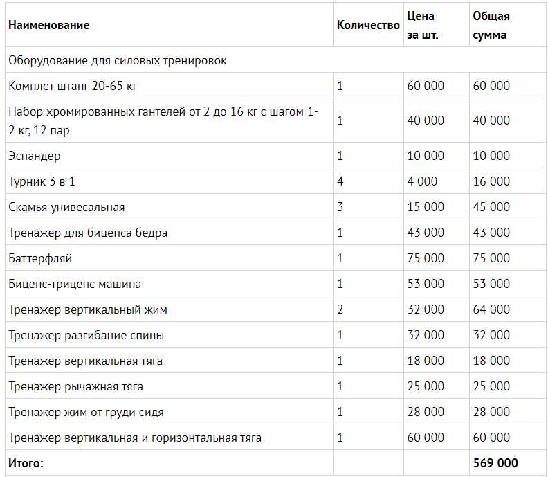
Task: Click the 18 000 unit price cell
Action: coord(426,361)
